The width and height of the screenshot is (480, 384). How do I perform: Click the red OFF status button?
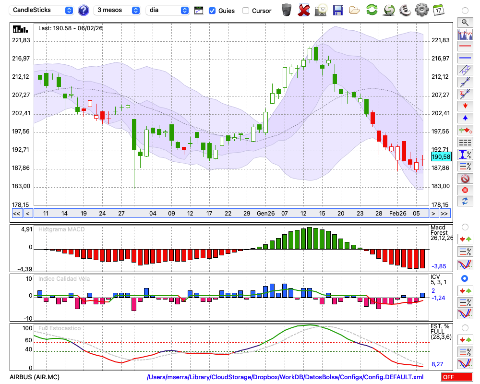(x=456, y=377)
